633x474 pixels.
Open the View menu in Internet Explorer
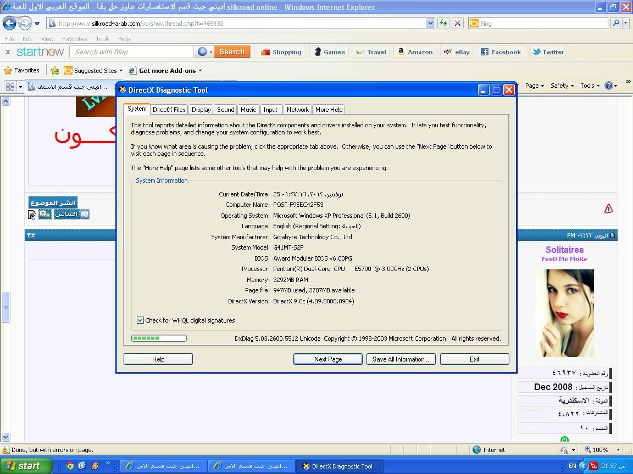pyautogui.click(x=47, y=39)
